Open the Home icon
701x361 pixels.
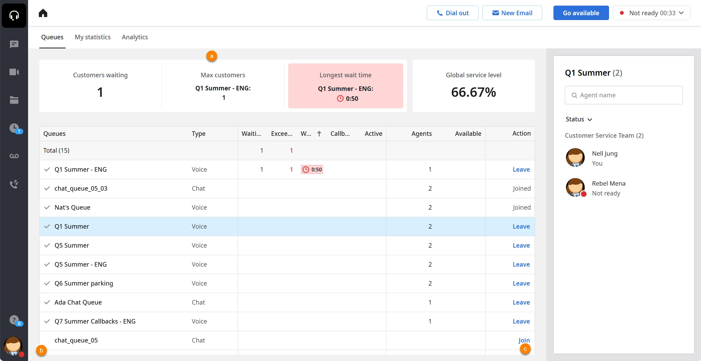(43, 13)
